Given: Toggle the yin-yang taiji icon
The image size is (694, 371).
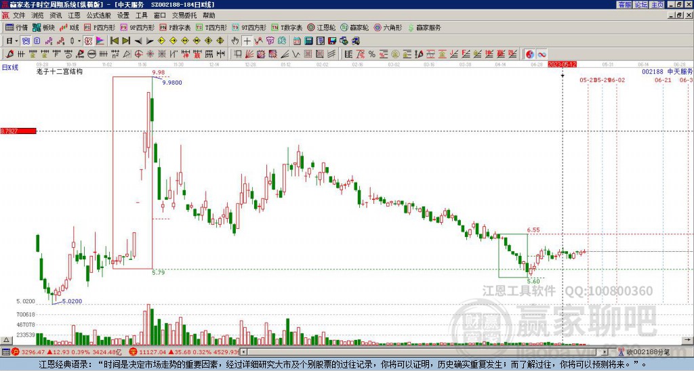Looking at the screenshot, I should pyautogui.click(x=529, y=54).
